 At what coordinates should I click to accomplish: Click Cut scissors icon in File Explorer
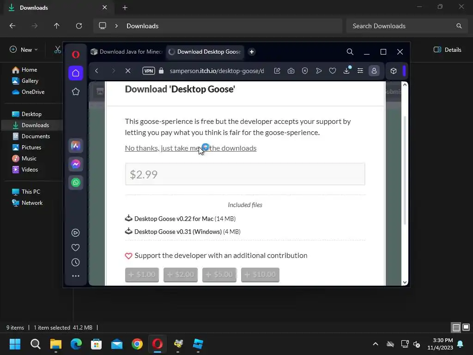(58, 50)
